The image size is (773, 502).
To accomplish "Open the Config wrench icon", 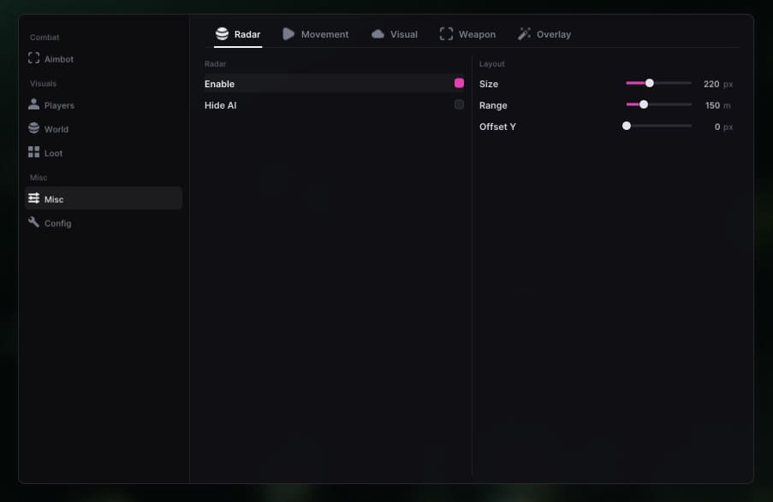I will (x=33, y=222).
